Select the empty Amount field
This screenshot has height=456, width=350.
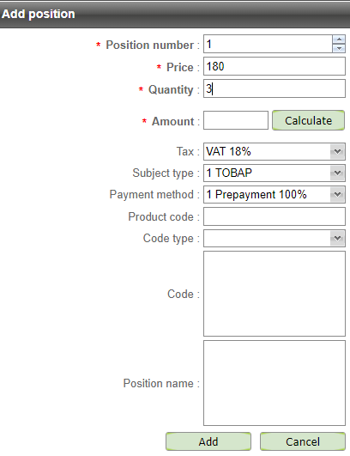click(x=236, y=120)
